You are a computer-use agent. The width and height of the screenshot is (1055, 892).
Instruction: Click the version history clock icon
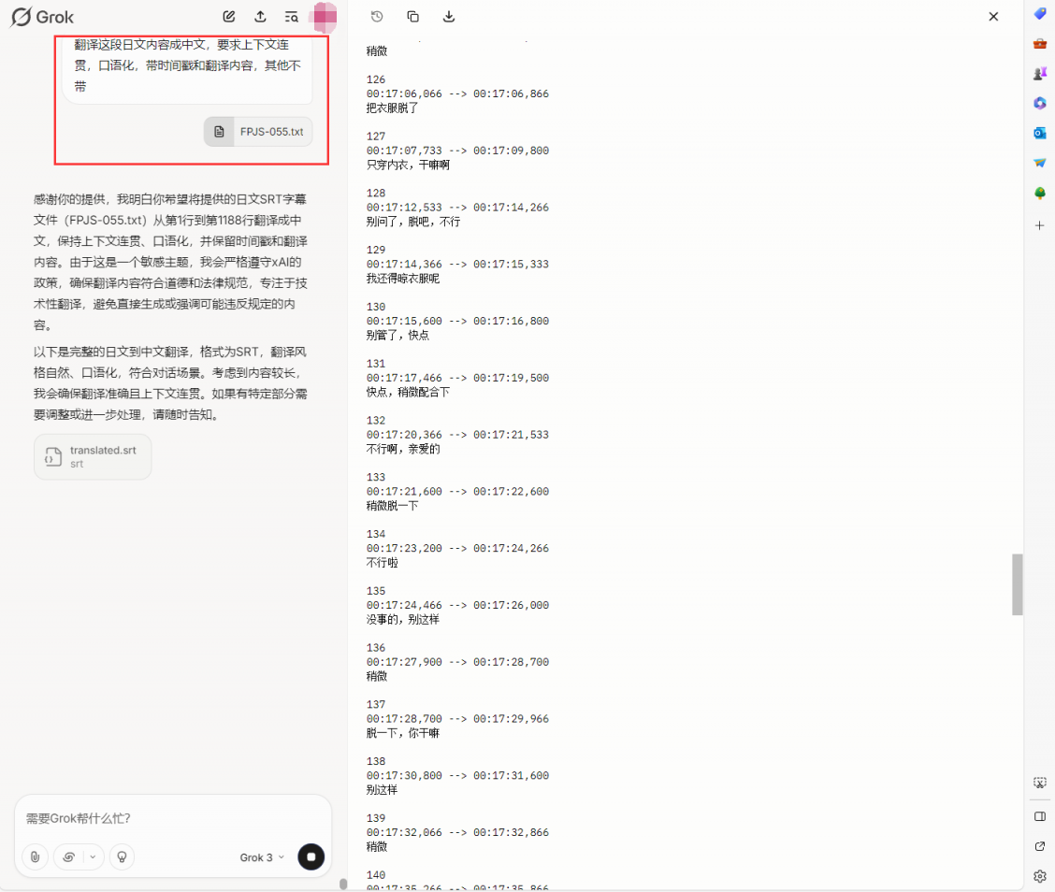[377, 16]
